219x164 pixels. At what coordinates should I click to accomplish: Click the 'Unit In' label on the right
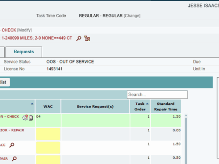coord(199,69)
